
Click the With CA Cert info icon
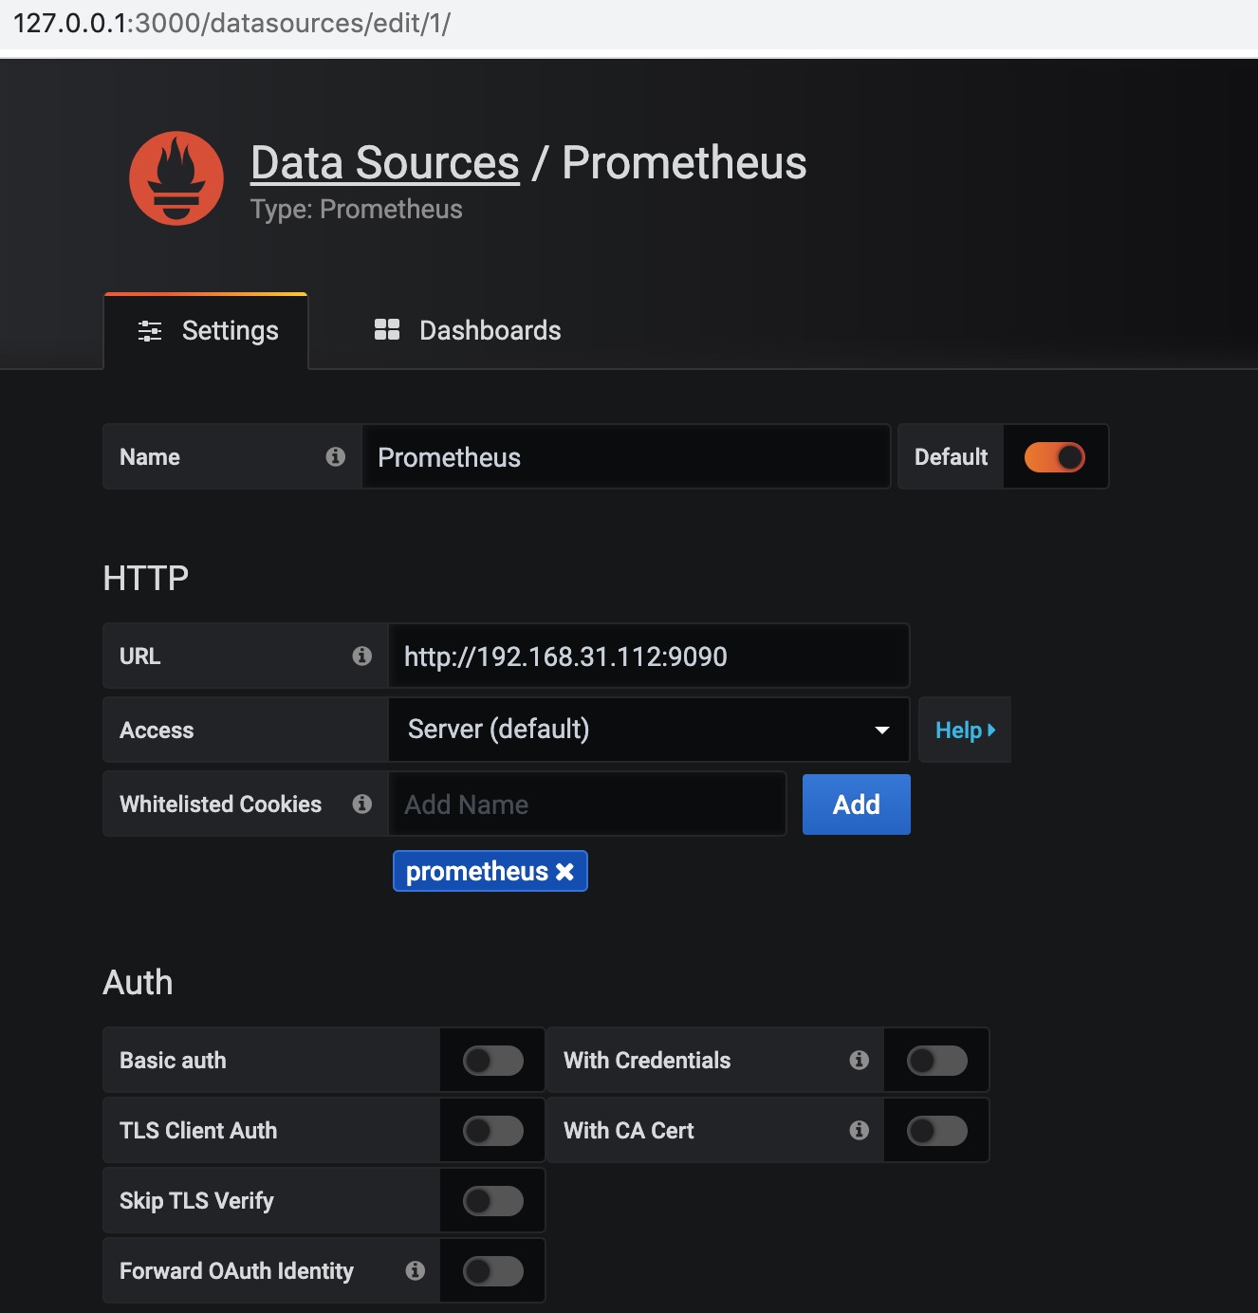pos(859,1130)
